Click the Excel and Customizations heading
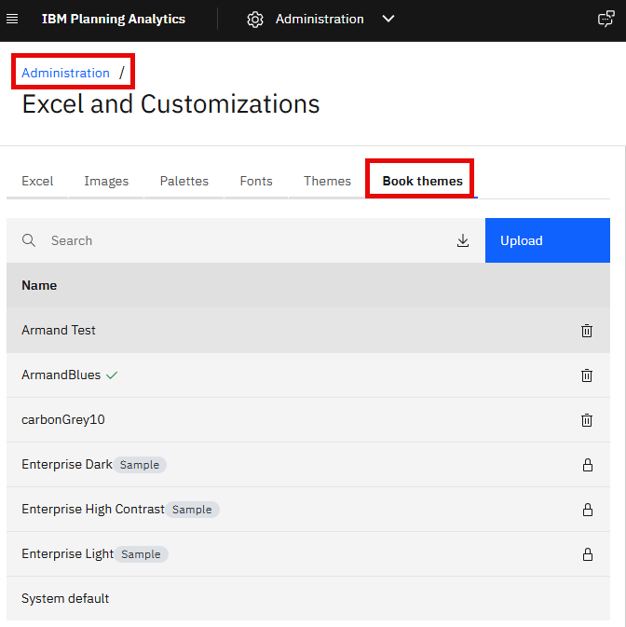The height and width of the screenshot is (627, 626). pyautogui.click(x=170, y=104)
